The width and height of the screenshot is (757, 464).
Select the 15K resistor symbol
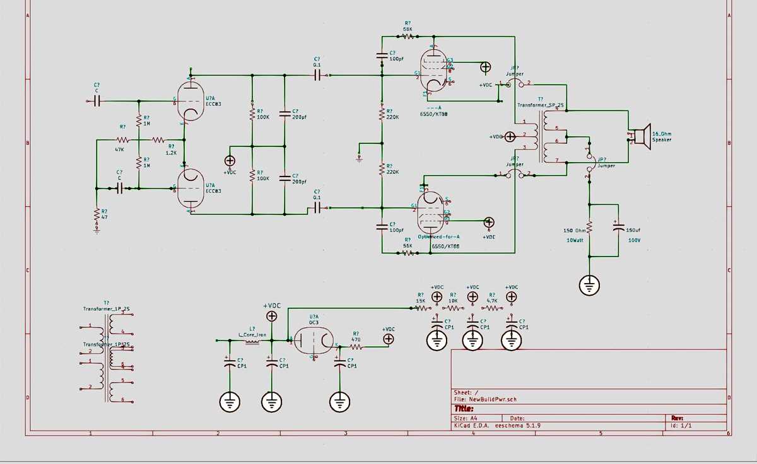[x=421, y=308]
